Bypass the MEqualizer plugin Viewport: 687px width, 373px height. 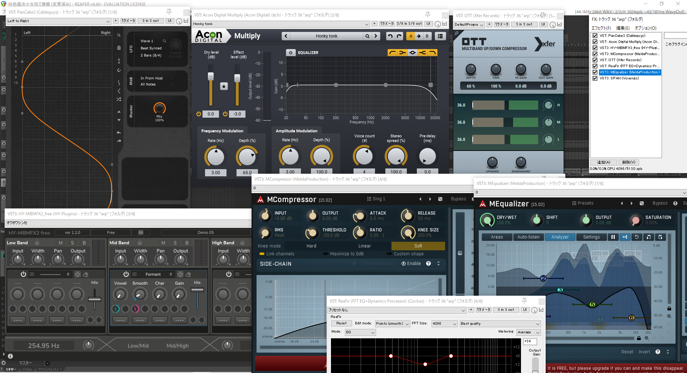pos(660,203)
